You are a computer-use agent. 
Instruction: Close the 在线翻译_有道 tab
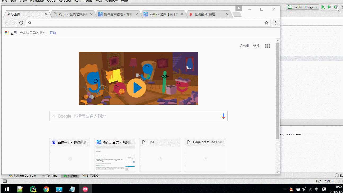pyautogui.click(x=227, y=14)
